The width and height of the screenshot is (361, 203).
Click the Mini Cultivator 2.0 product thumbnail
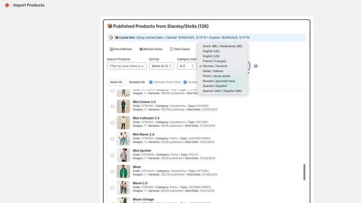tap(123, 122)
